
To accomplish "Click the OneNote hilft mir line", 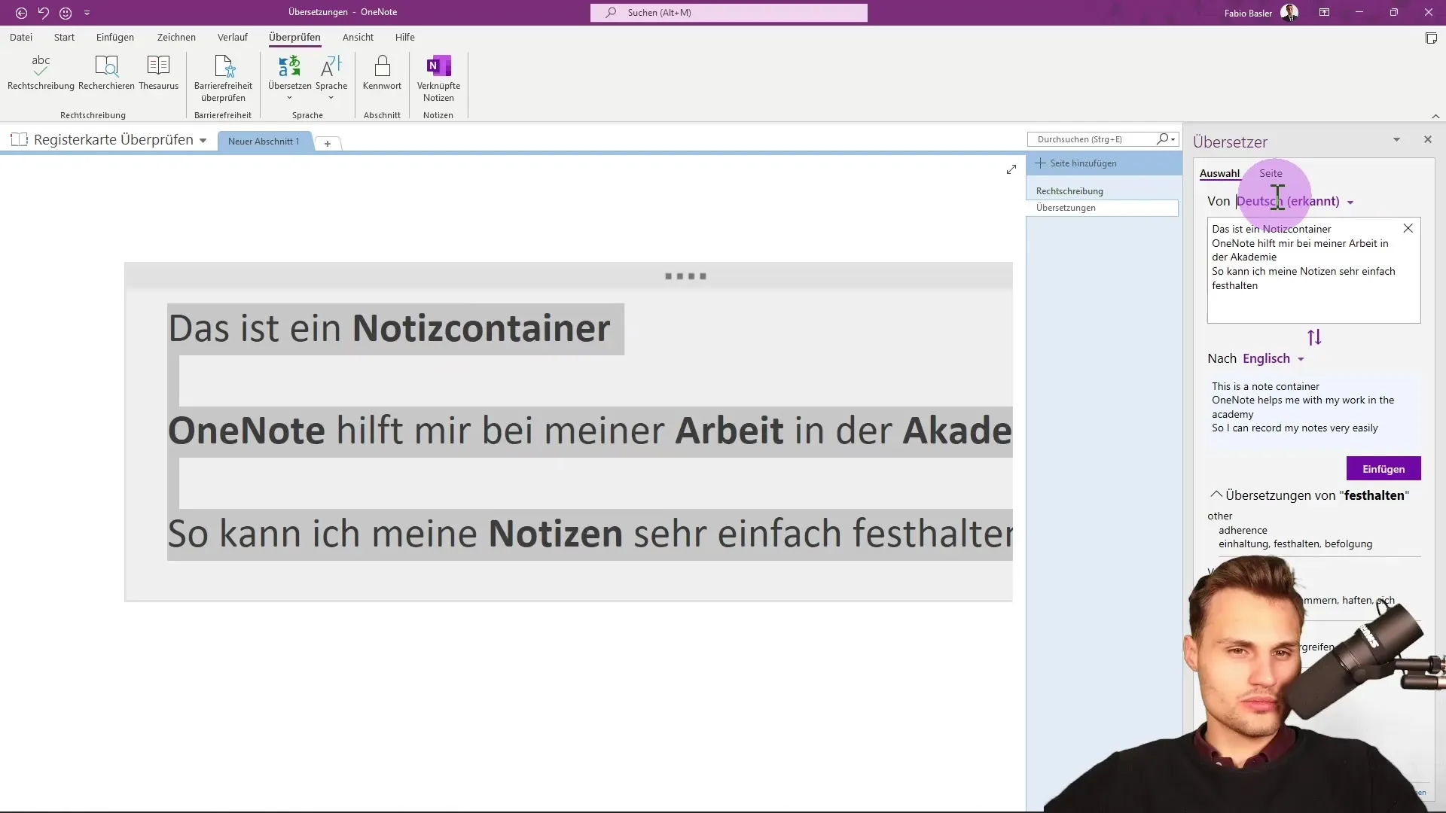I will pos(590,431).
